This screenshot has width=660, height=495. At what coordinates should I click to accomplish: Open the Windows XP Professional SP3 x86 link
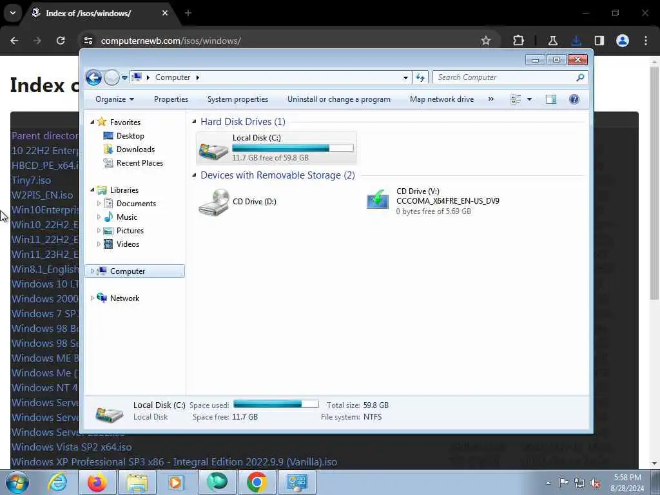pos(174,461)
